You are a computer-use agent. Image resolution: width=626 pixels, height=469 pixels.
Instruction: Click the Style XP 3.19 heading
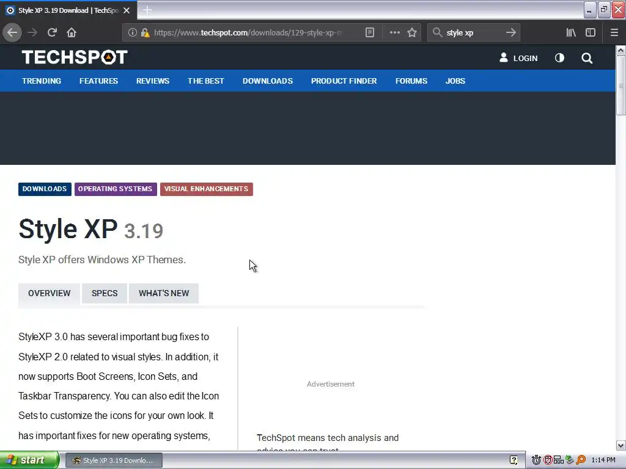click(91, 230)
